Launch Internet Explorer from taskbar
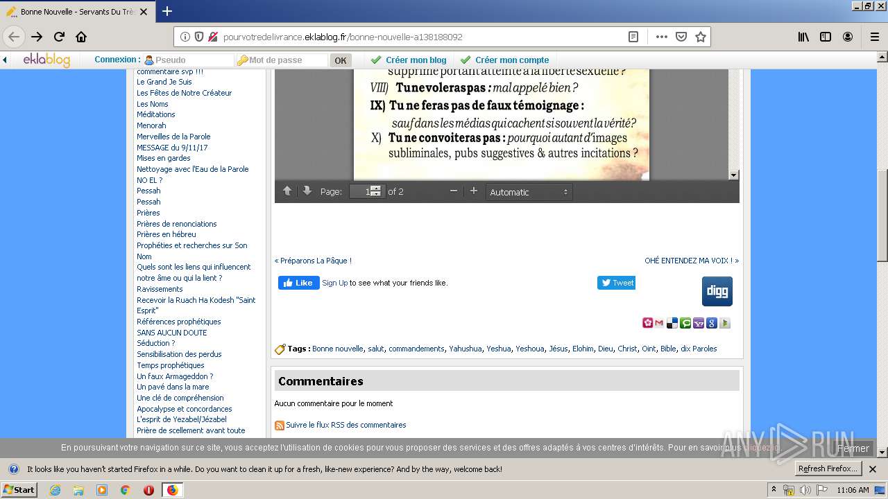 click(55, 490)
